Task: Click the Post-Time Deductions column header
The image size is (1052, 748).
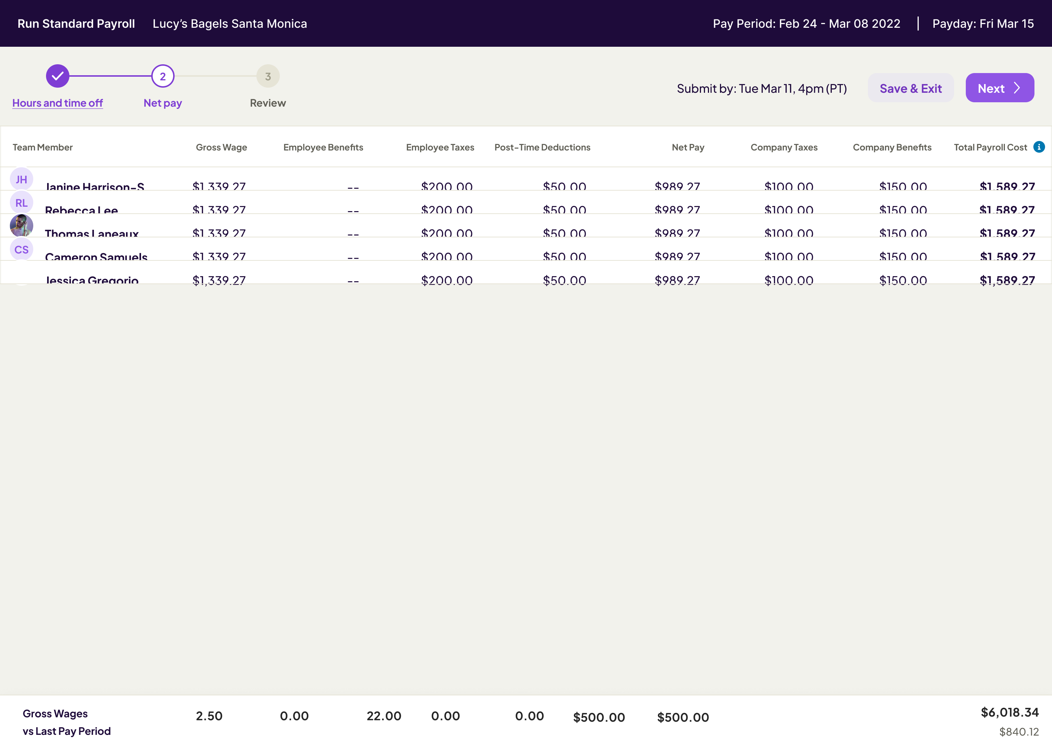Action: [x=542, y=148]
